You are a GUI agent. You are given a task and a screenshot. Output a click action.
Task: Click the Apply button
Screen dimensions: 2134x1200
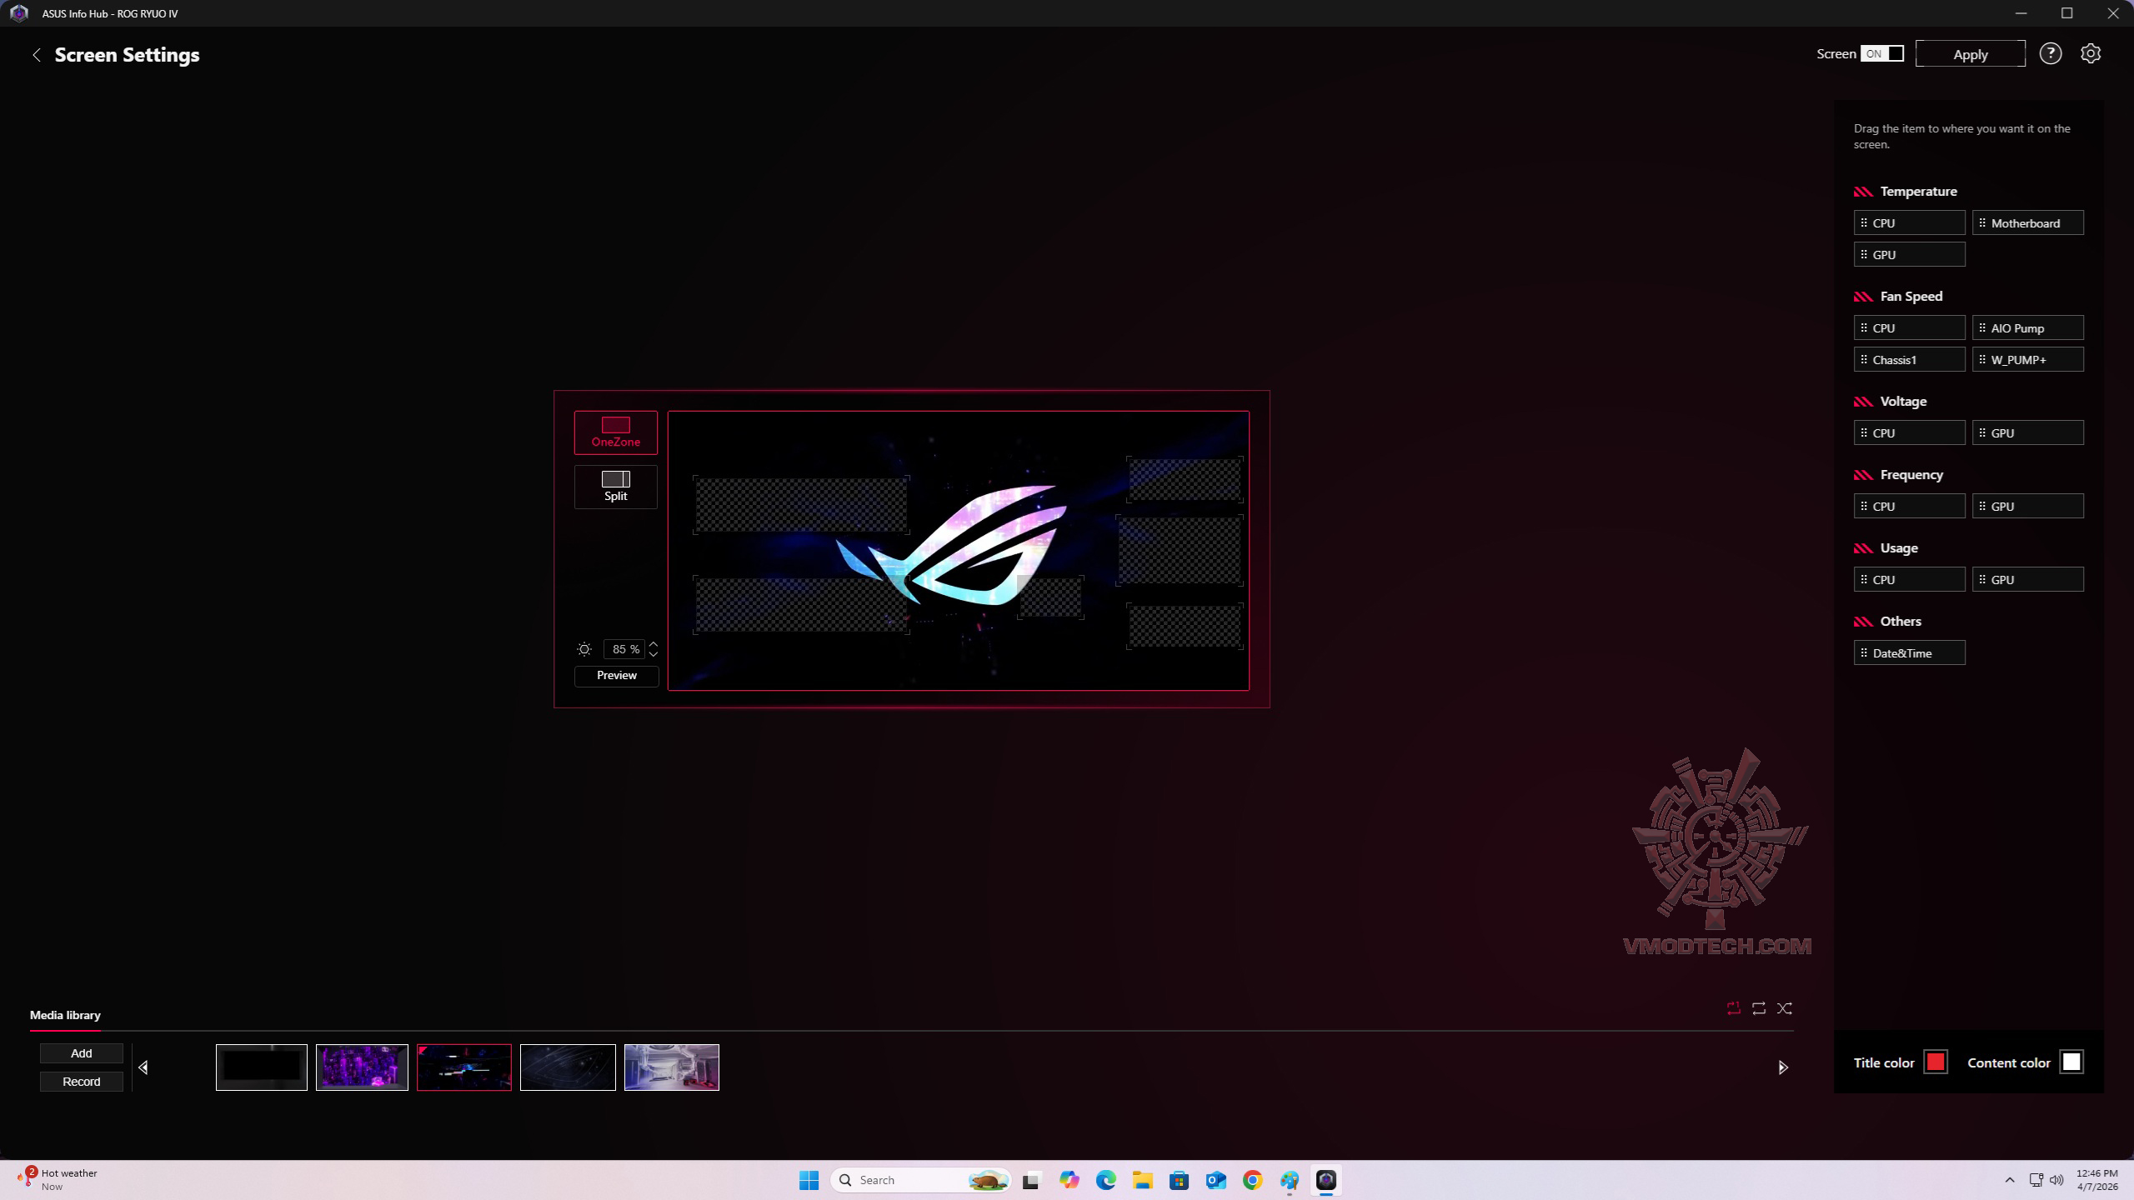click(1970, 54)
